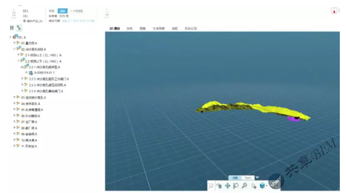This screenshot has width=346, height=193.
Task: Select the left toolbar mode tab in the 3D viewer
Action: (235, 178)
